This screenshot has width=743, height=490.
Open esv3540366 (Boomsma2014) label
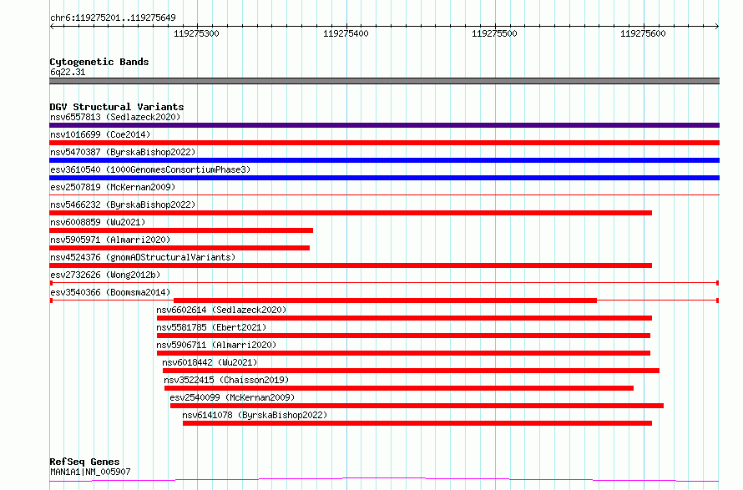tap(110, 292)
